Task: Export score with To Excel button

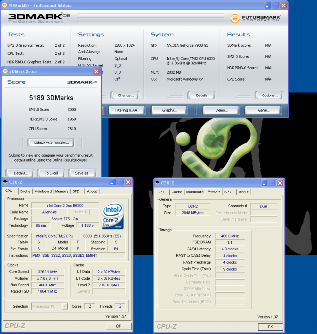Action: point(51,173)
